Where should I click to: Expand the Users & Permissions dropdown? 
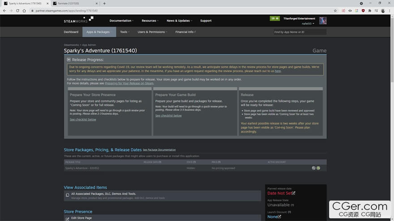(152, 32)
